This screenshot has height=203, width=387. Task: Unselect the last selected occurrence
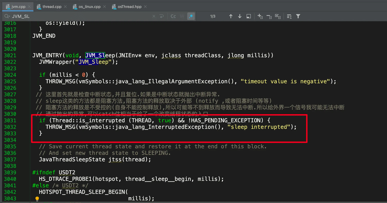[269, 16]
